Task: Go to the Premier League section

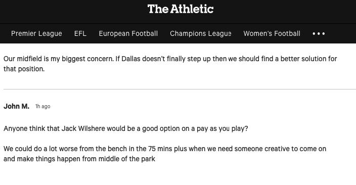Action: [x=36, y=33]
